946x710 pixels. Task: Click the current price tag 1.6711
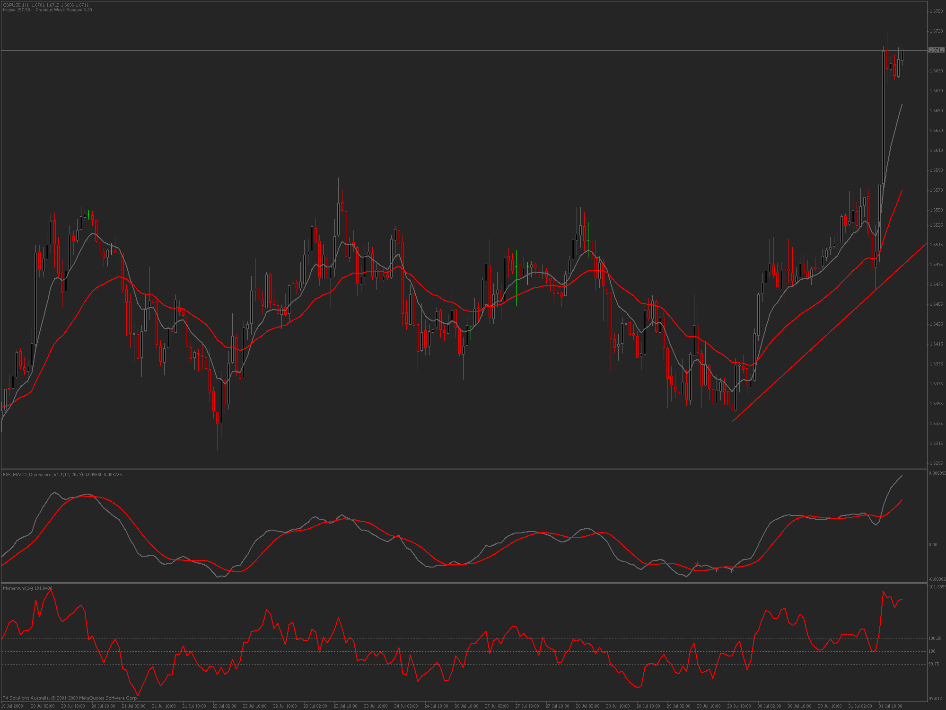click(936, 50)
